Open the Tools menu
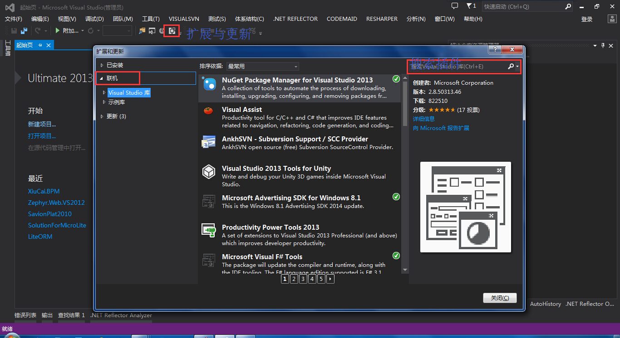 [151, 19]
